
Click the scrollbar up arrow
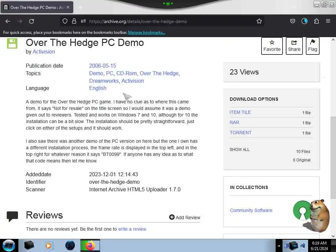(x=333, y=40)
